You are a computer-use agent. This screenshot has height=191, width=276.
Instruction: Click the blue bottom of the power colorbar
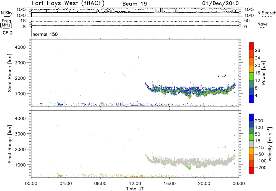(252, 99)
